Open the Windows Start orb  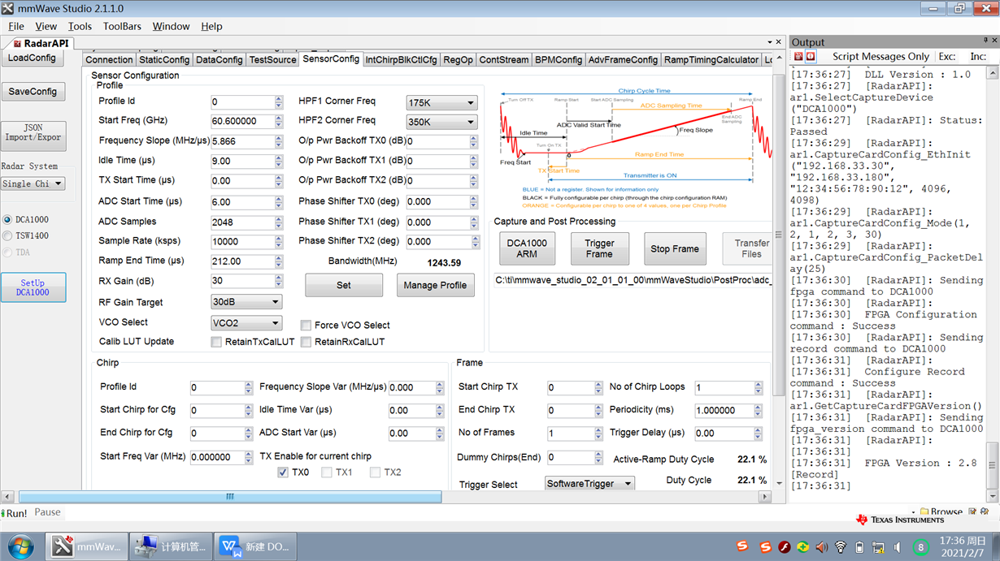[20, 546]
